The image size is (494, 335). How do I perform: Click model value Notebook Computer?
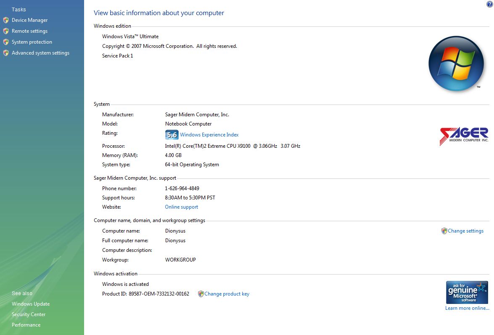point(188,124)
